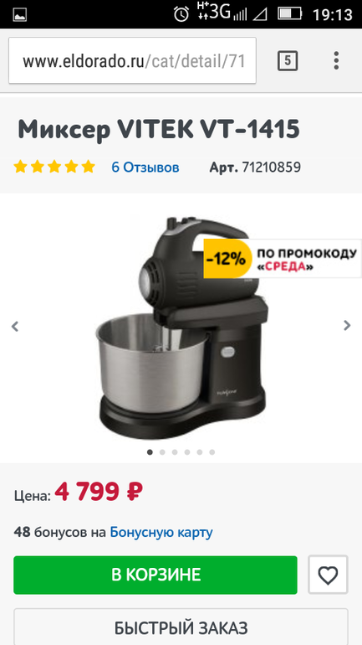
Task: Open the -12% promo code СРЕДА banner
Action: (283, 259)
